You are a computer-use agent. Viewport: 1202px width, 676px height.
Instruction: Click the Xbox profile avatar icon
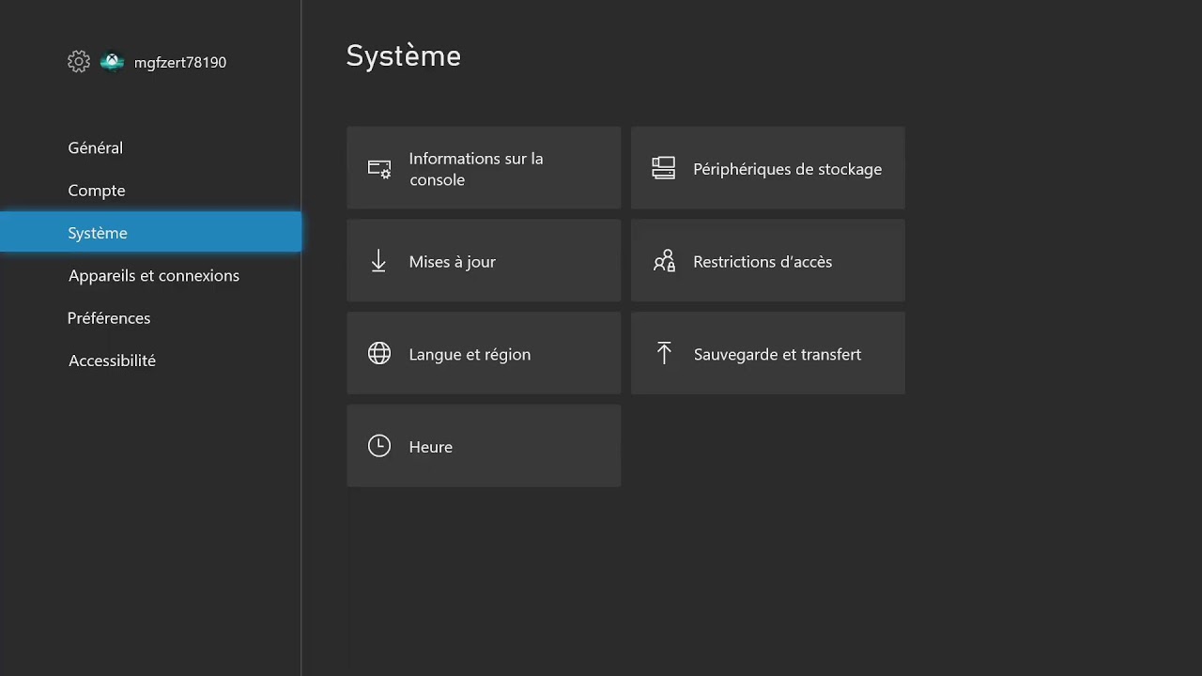pyautogui.click(x=113, y=62)
